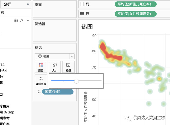Image resolution: width=170 pixels, height=125 pixels.
Task: Switch to the 分析 tab
Action: (x=7, y=4)
